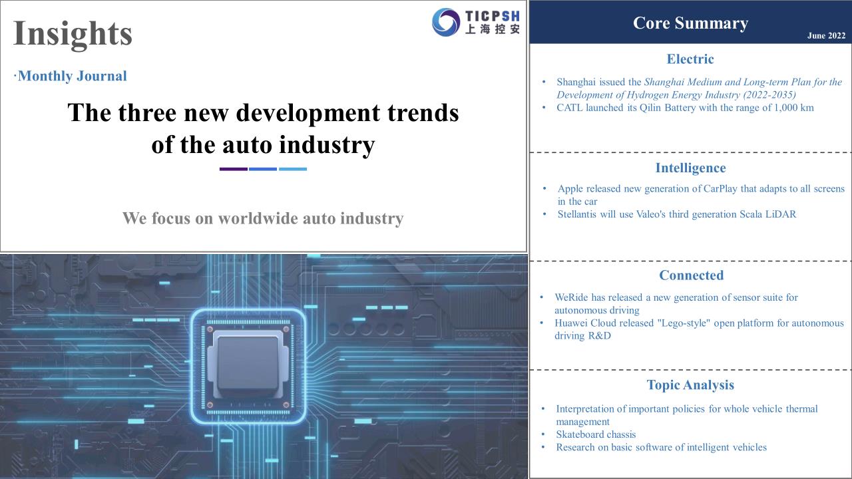
Task: Select the Stellantis Valeo Scala LiDAR item
Action: click(x=676, y=214)
